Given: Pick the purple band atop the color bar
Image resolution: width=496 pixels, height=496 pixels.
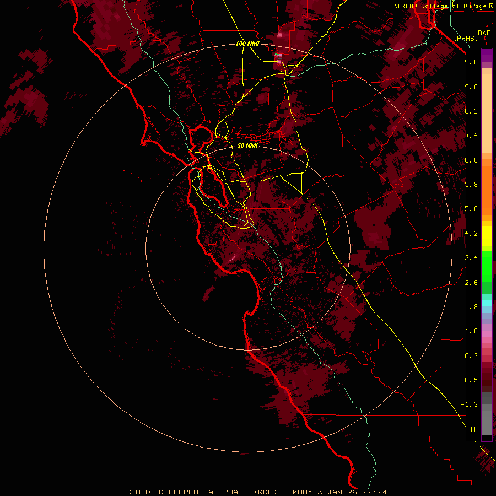Looking at the screenshot, I should [x=487, y=55].
